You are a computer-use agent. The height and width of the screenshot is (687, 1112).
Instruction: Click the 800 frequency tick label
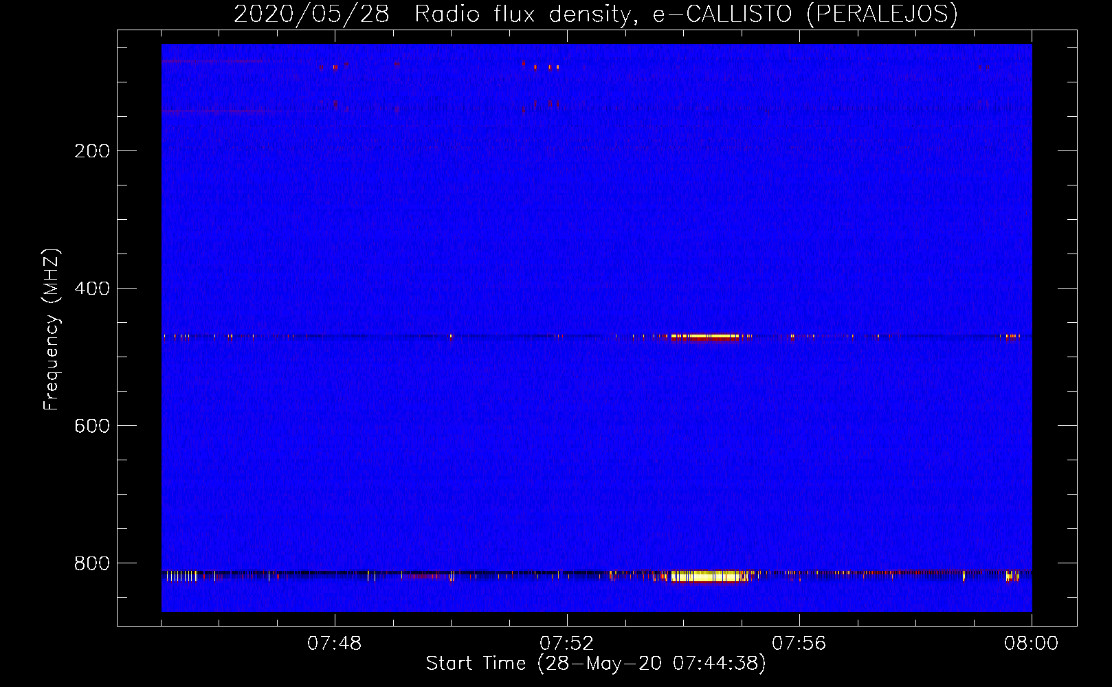[x=92, y=563]
